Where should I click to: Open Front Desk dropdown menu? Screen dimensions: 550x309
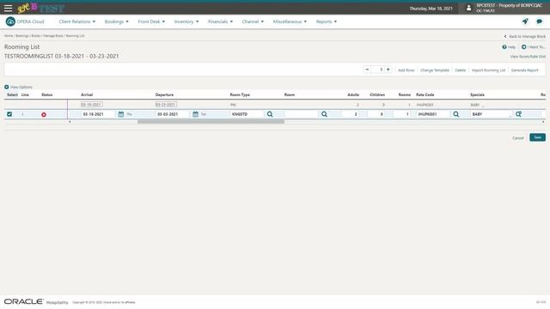(151, 21)
